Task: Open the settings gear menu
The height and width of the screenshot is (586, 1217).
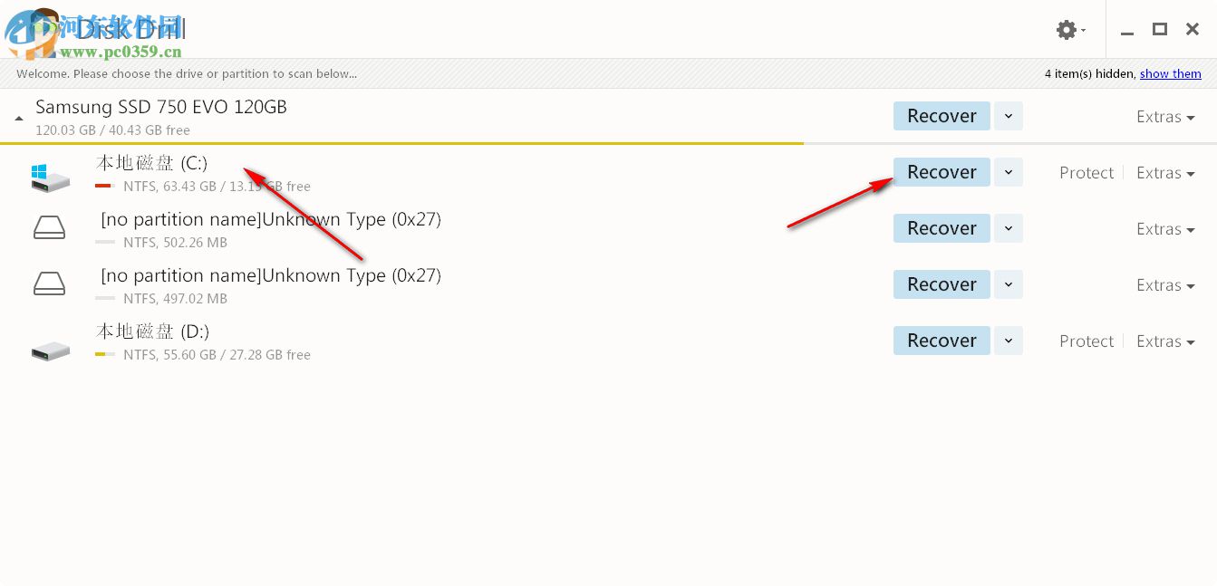Action: (1069, 30)
